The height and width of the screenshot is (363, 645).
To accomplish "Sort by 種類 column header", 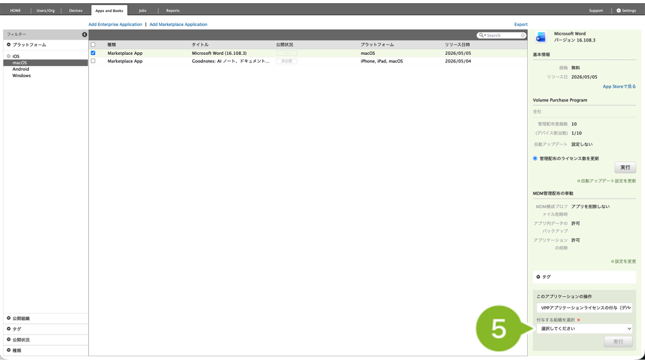I will coord(111,45).
